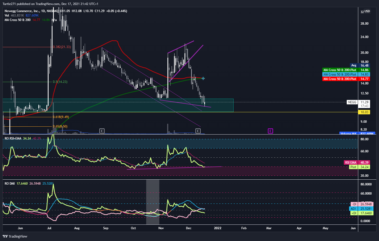Click the red MA Cross plot 14.77 label
Image resolution: width=379 pixels, height=241 pixels.
[x=346, y=79]
